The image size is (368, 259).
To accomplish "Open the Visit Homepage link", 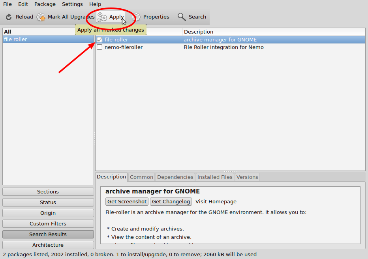I will point(216,201).
